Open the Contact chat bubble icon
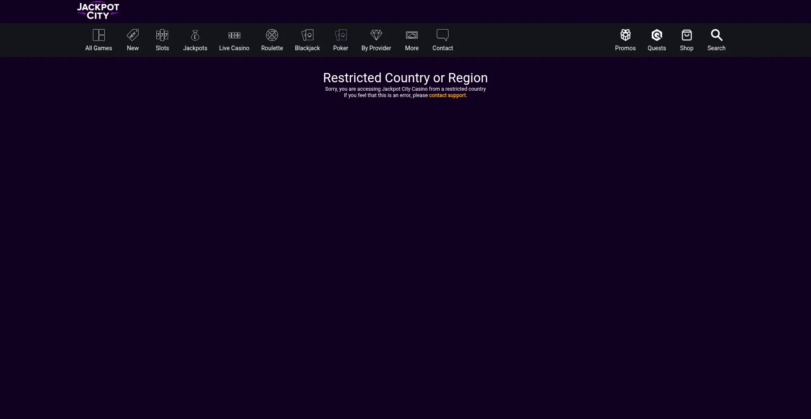Screen dimensions: 811x419 (443, 35)
